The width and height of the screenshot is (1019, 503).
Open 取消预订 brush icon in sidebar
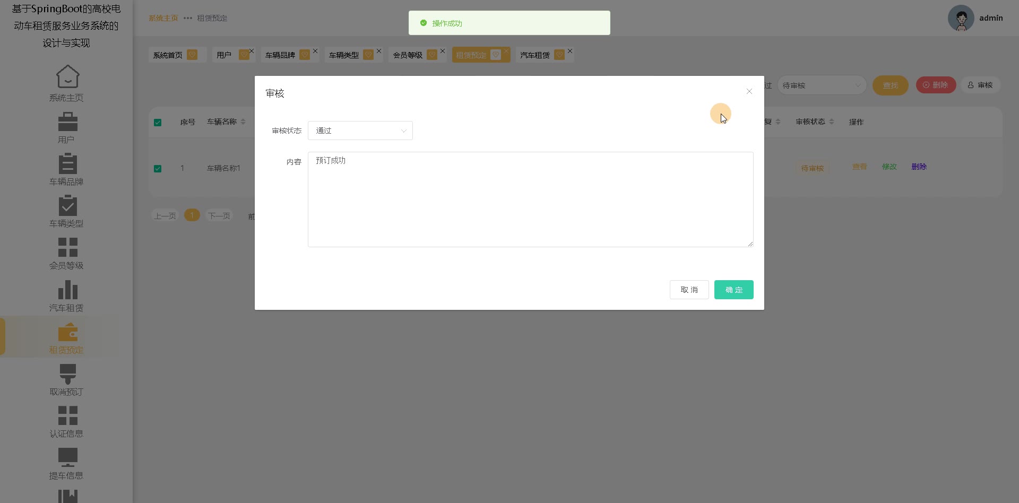(x=67, y=374)
